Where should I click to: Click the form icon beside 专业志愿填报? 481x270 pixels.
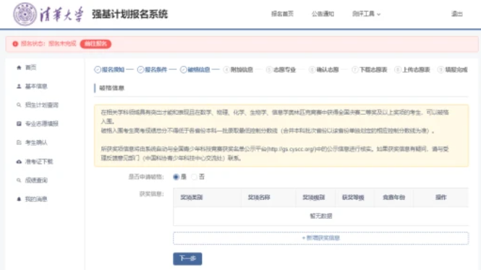coord(19,123)
